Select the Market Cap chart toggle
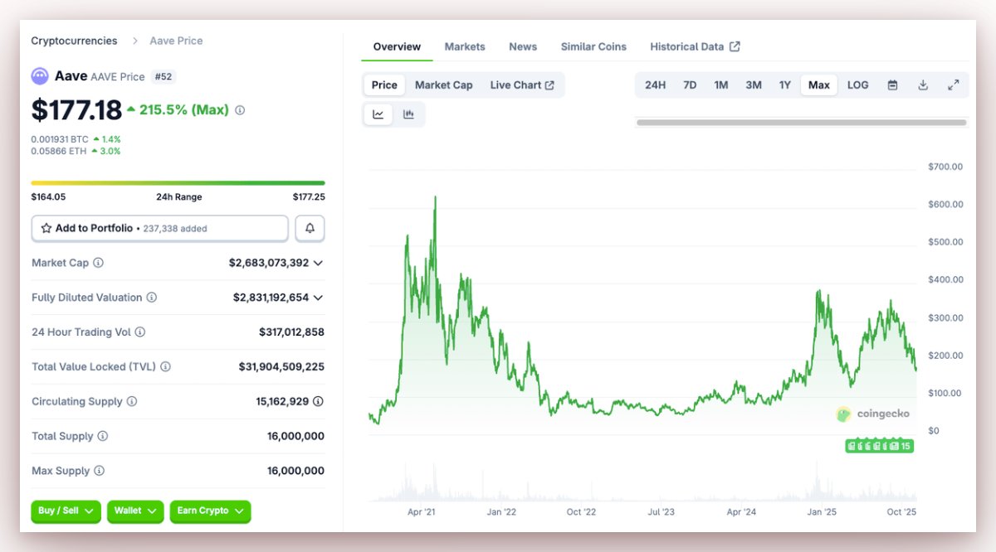 pyautogui.click(x=444, y=85)
